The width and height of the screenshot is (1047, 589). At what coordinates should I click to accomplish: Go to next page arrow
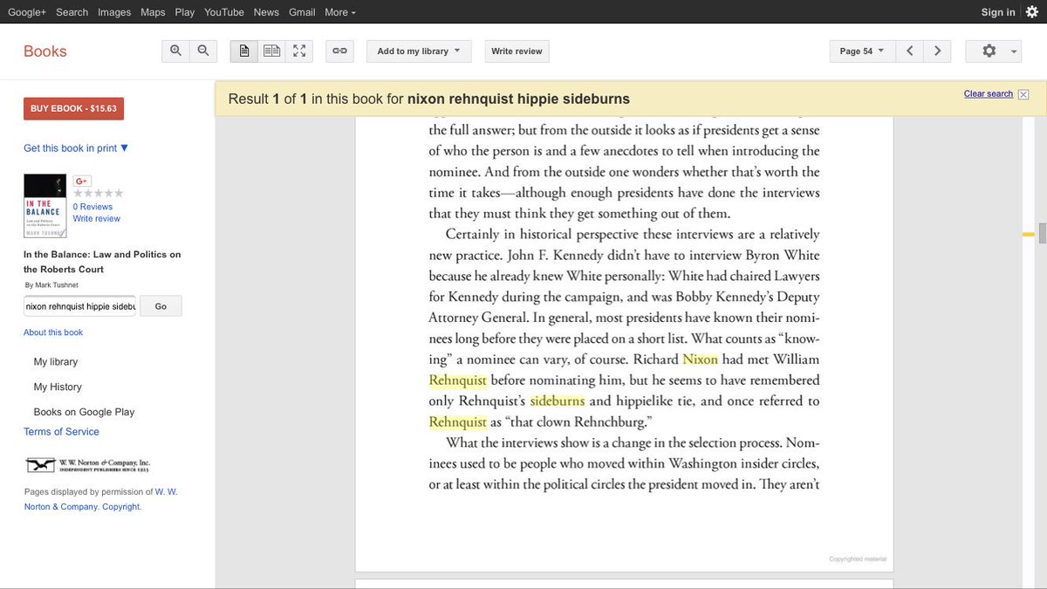(x=937, y=51)
